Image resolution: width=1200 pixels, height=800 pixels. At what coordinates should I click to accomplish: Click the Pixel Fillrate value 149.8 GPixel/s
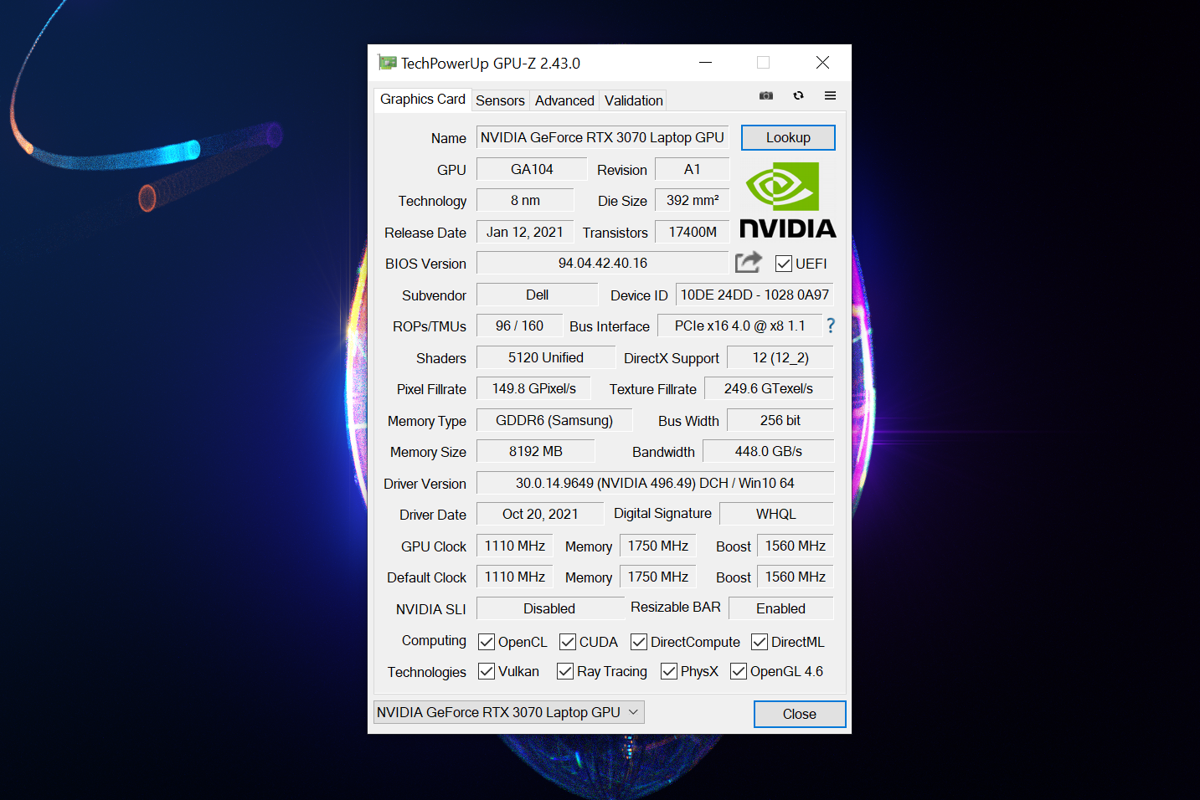(x=533, y=388)
